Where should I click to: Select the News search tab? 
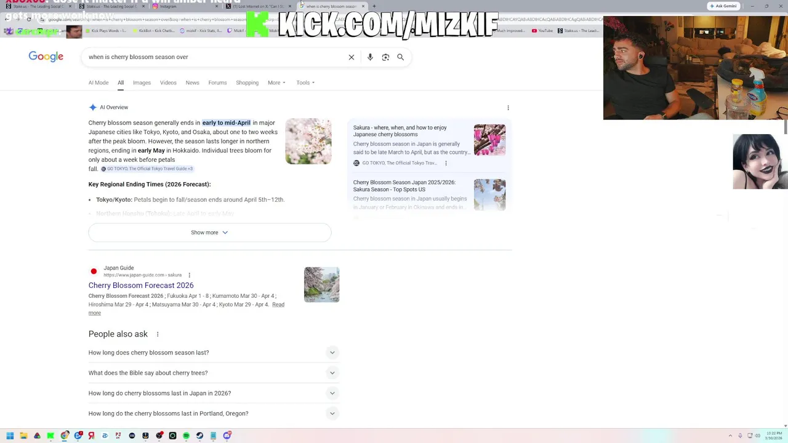(193, 82)
